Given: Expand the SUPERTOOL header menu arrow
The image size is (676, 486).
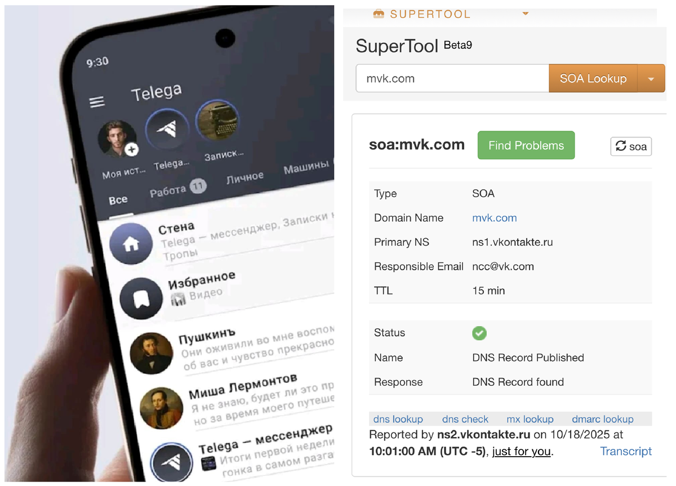Looking at the screenshot, I should click(526, 14).
